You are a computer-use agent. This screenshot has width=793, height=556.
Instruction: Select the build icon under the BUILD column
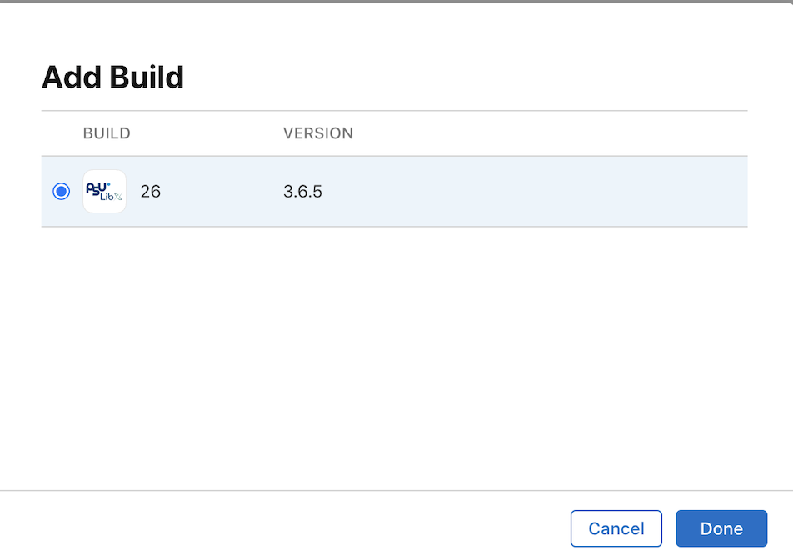point(104,191)
